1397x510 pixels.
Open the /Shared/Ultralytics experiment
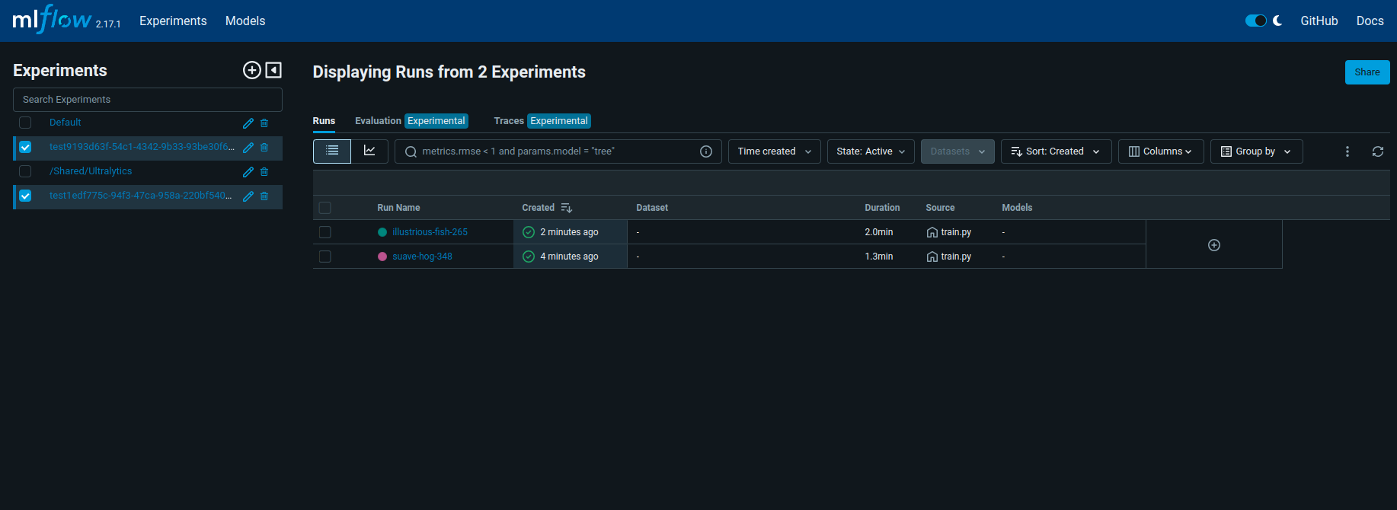point(91,171)
